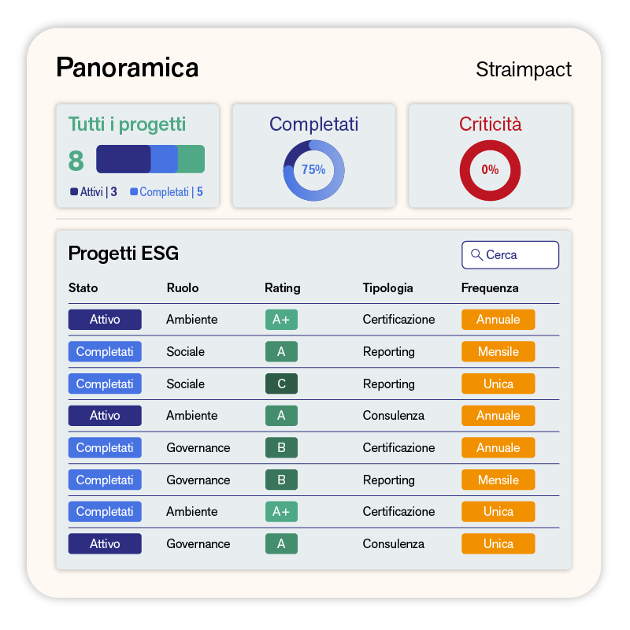Sort by the Stato column header
This screenshot has width=630, height=630.
(83, 287)
